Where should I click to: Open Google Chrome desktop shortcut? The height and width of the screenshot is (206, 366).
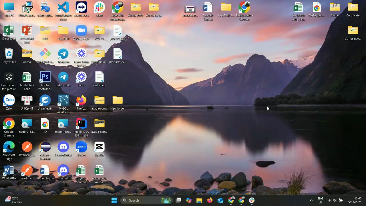coord(9,127)
